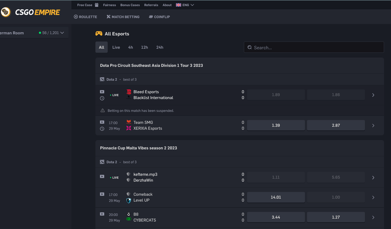Click the gift icon beside Free Case

(96, 5)
